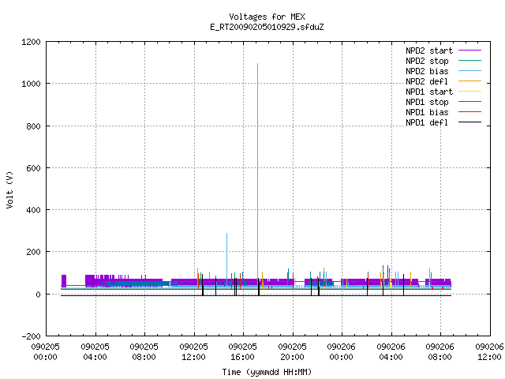
Task: Click the yellow NPD1 start legend line
Action: [x=469, y=92]
